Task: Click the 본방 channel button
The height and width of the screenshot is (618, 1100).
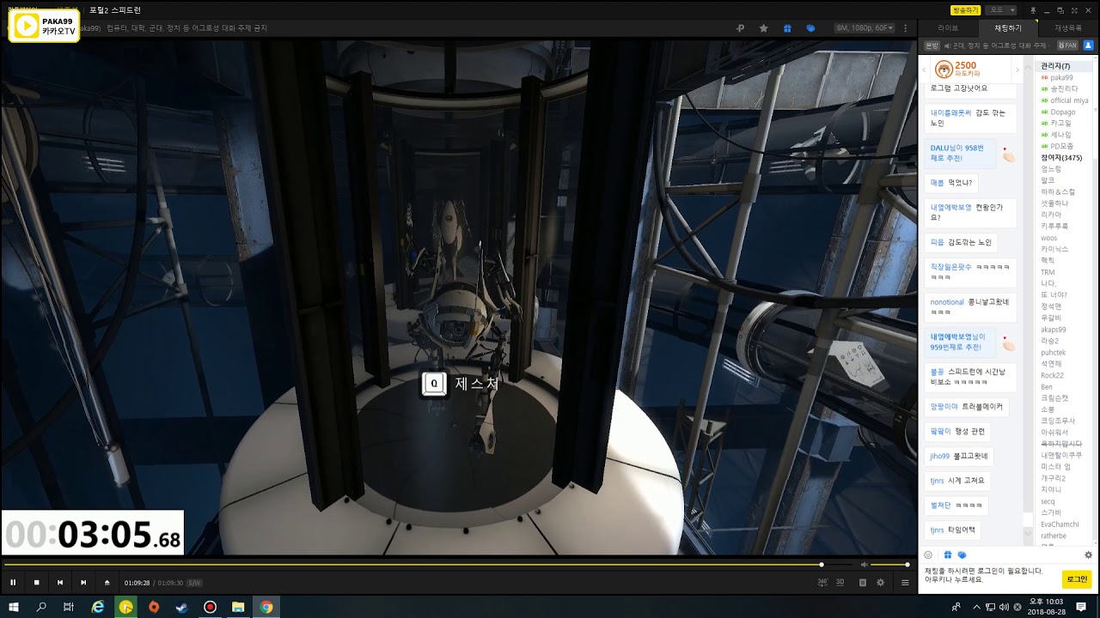Action: (x=932, y=45)
